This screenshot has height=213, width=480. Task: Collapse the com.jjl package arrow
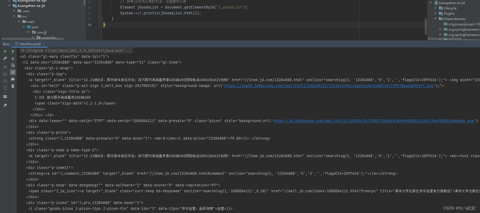coord(29,32)
